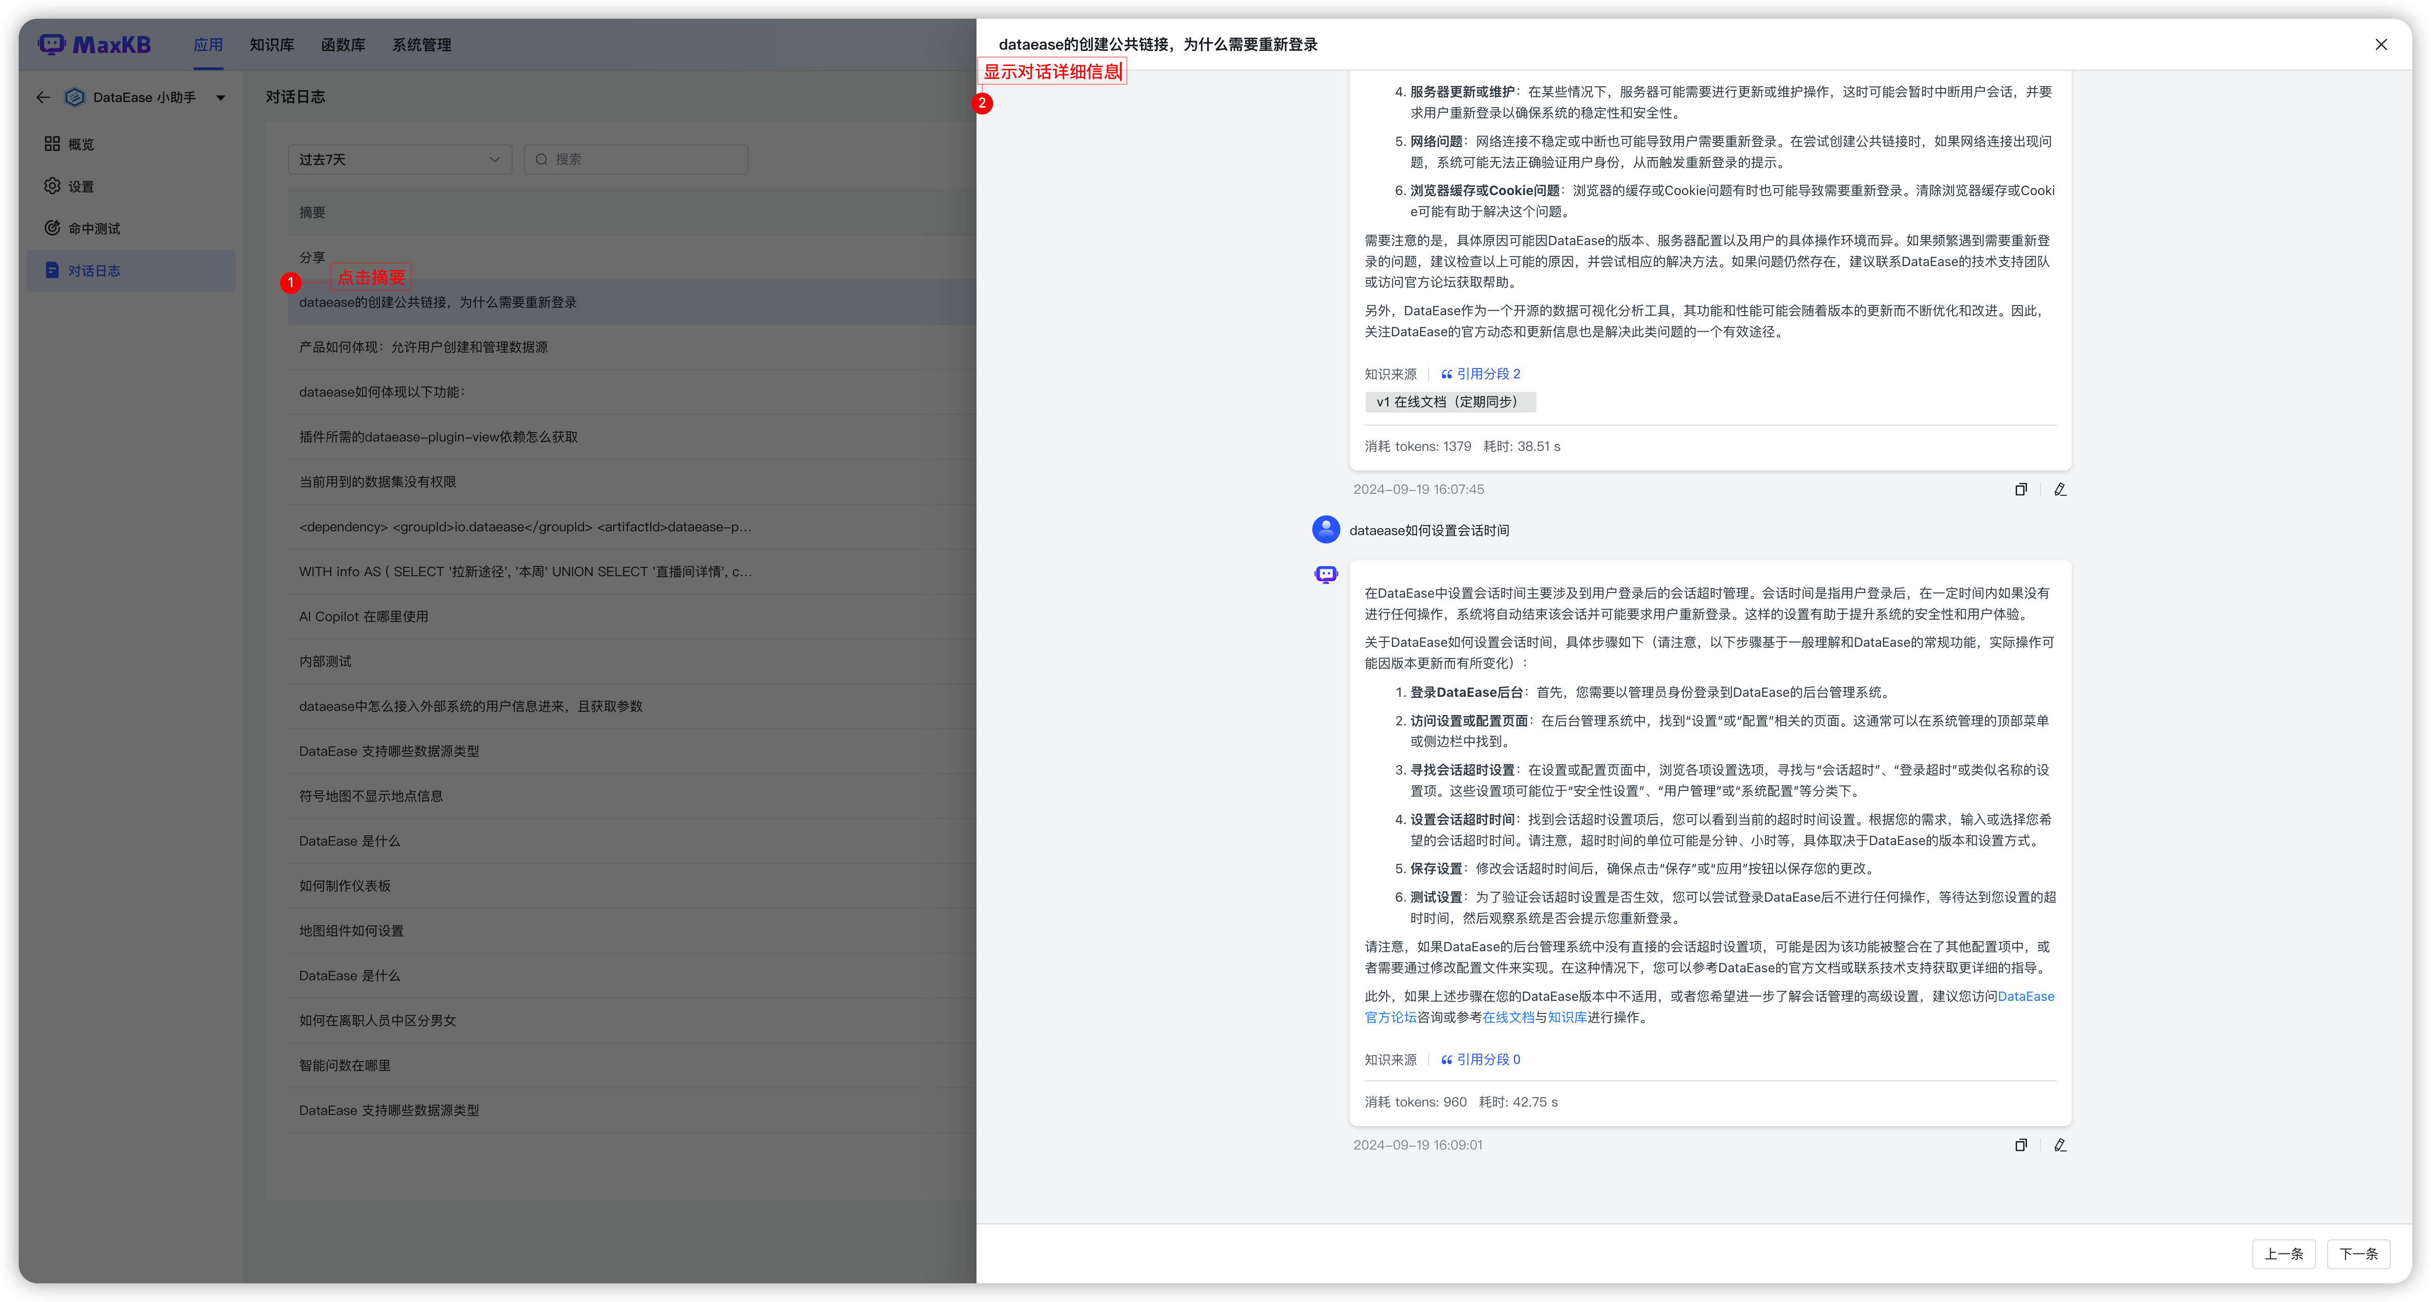This screenshot has width=2431, height=1302.
Task: Switch to the 函数库 tab
Action: [343, 43]
